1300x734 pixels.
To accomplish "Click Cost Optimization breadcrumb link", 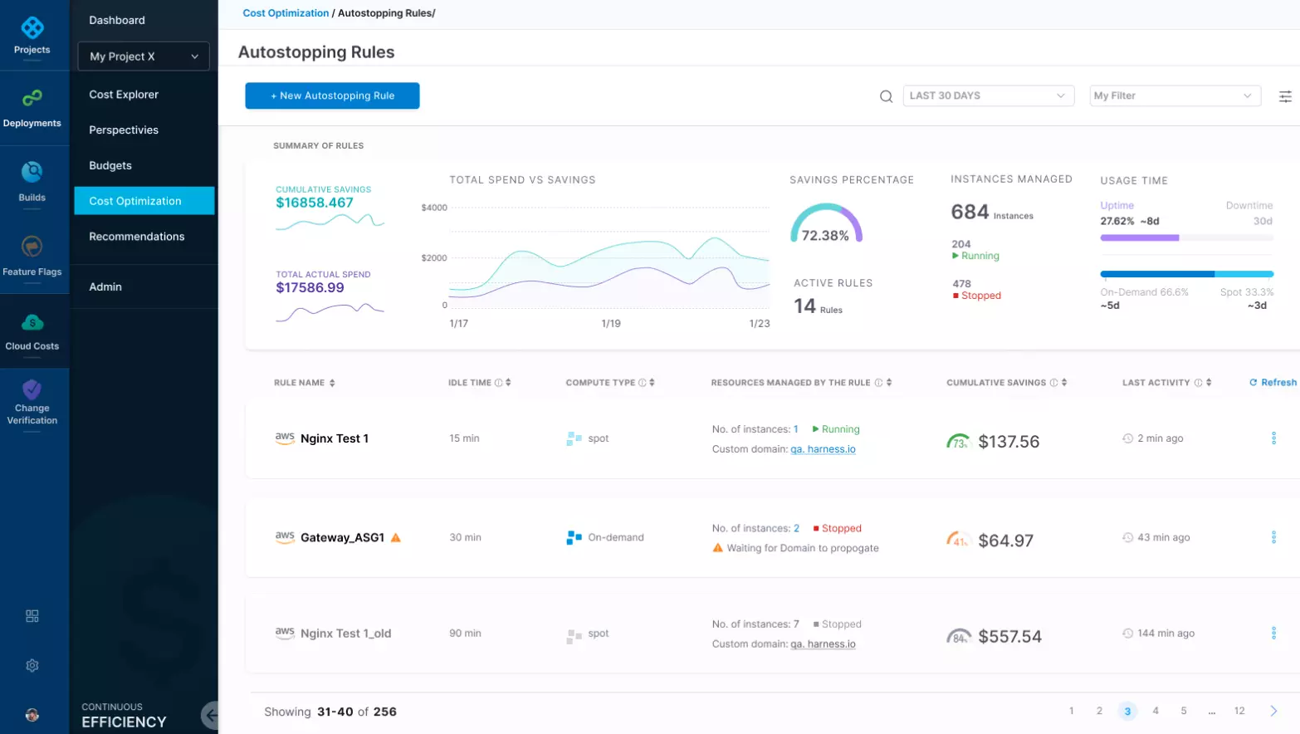I will [x=286, y=13].
